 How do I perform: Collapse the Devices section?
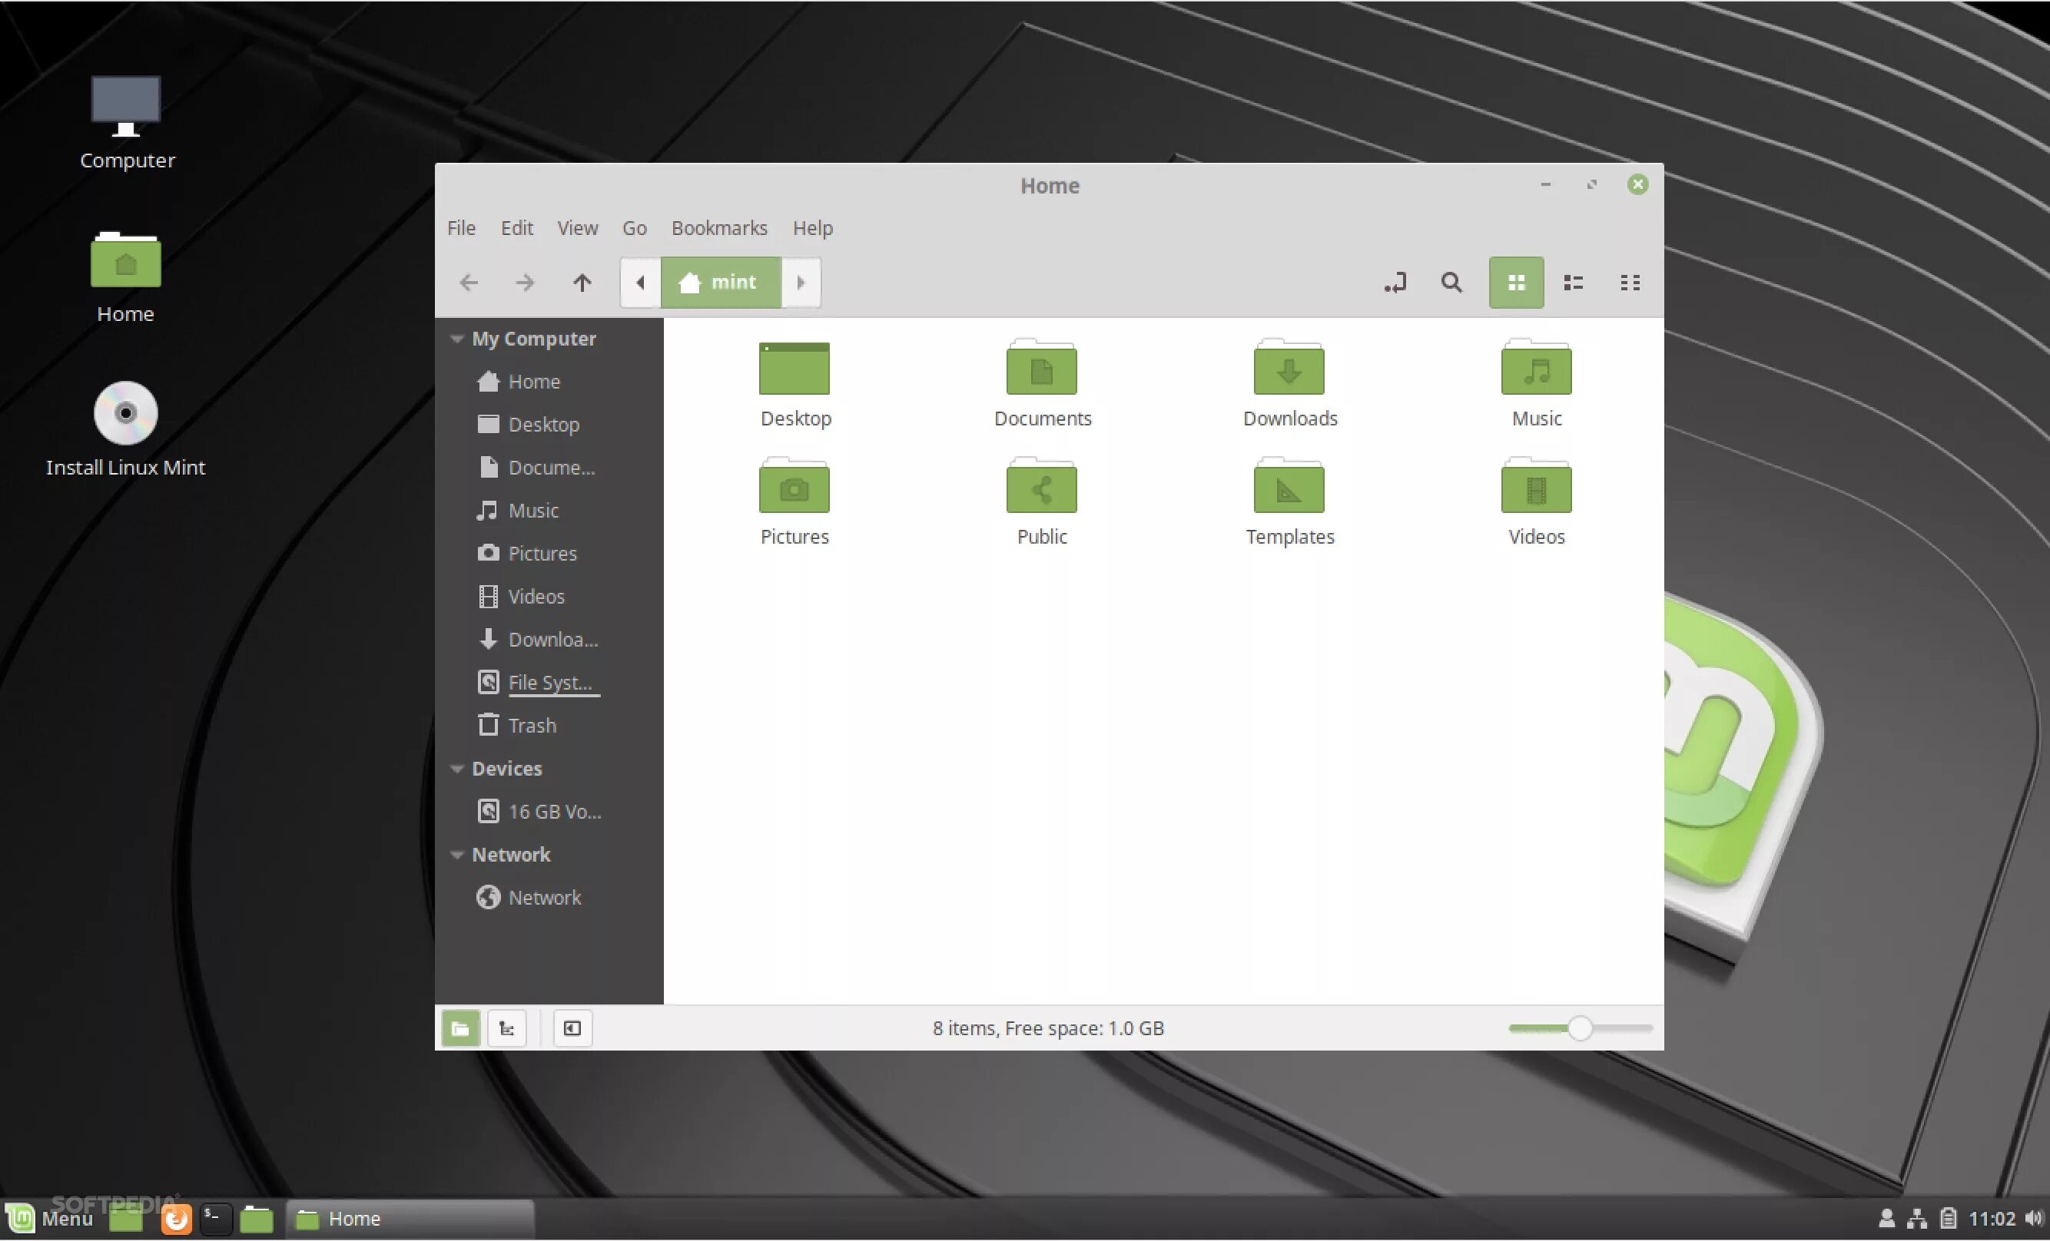(x=456, y=769)
